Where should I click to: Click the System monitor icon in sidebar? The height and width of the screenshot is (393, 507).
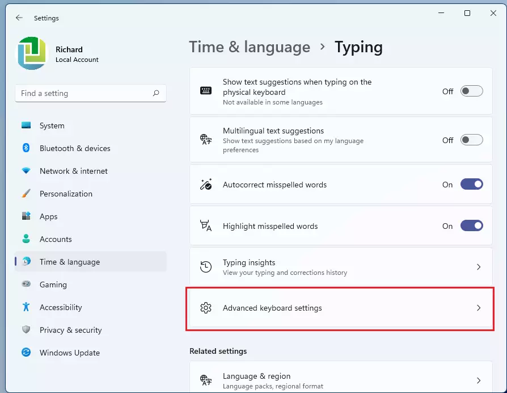pyautogui.click(x=26, y=125)
